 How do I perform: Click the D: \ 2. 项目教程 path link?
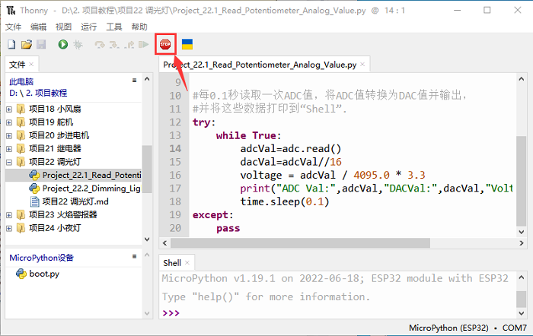pos(38,93)
